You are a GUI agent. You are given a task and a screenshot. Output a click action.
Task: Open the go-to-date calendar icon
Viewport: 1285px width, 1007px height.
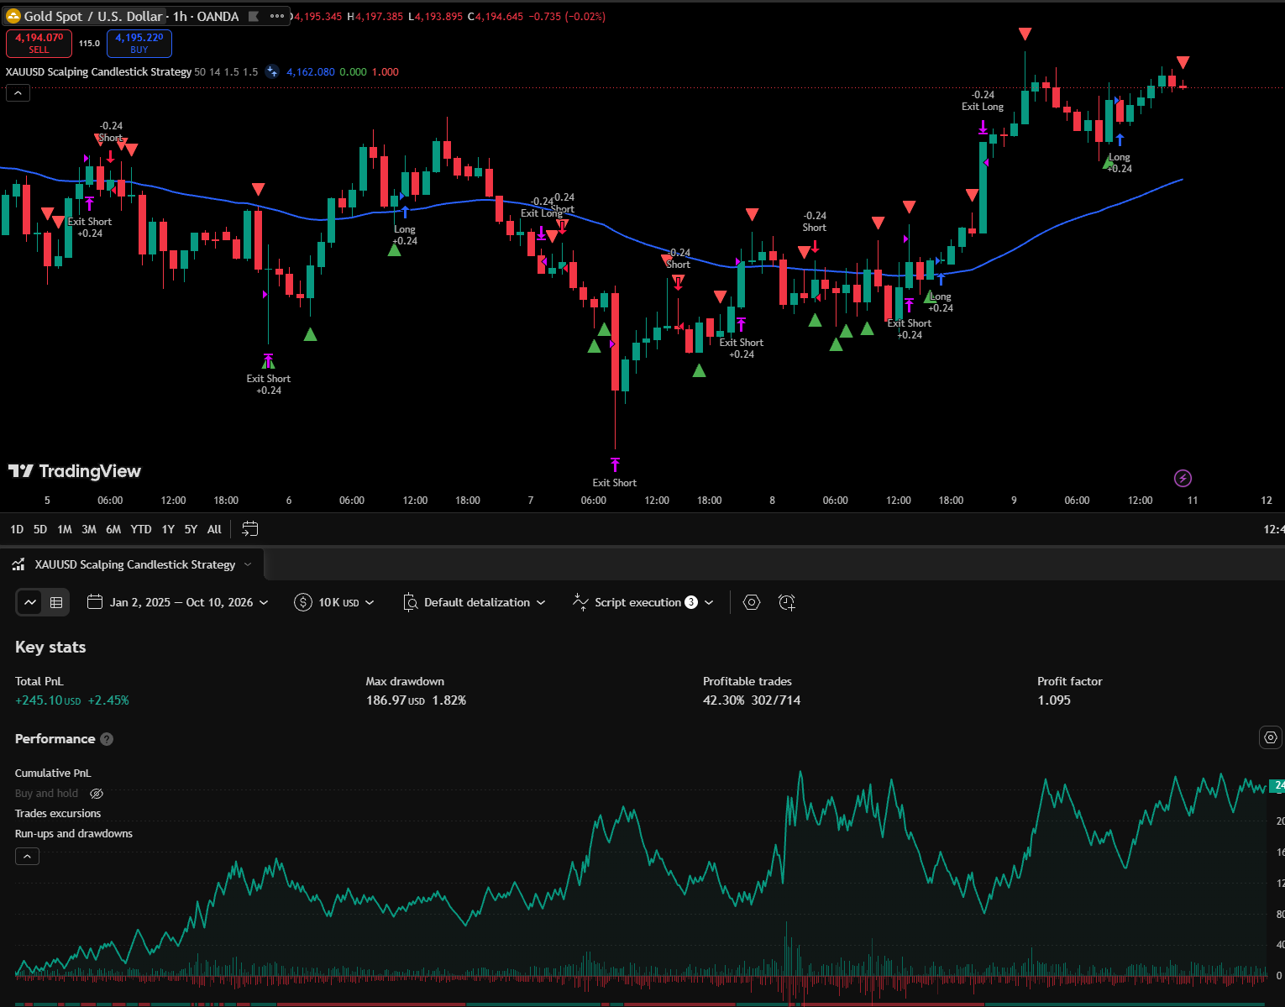click(x=249, y=529)
